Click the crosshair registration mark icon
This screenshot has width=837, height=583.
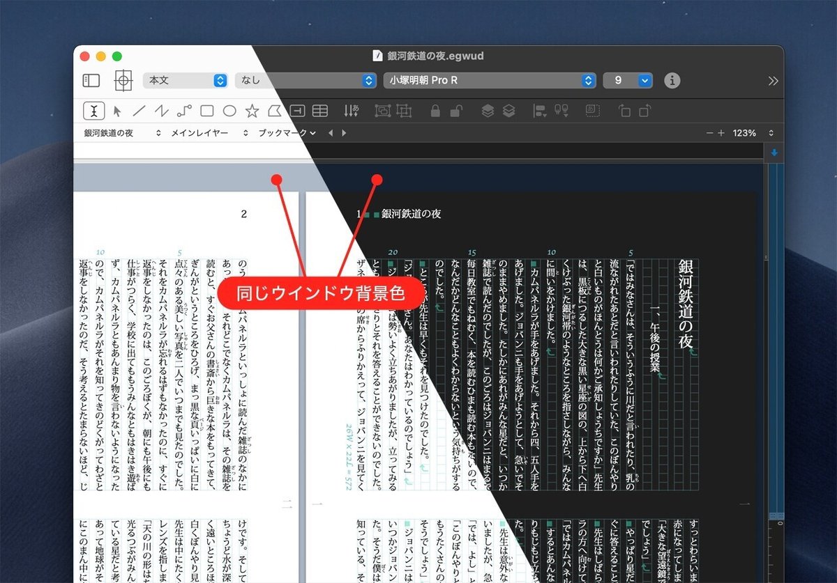coord(123,80)
